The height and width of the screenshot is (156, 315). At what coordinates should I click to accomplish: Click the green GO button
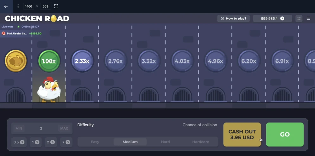point(285,135)
